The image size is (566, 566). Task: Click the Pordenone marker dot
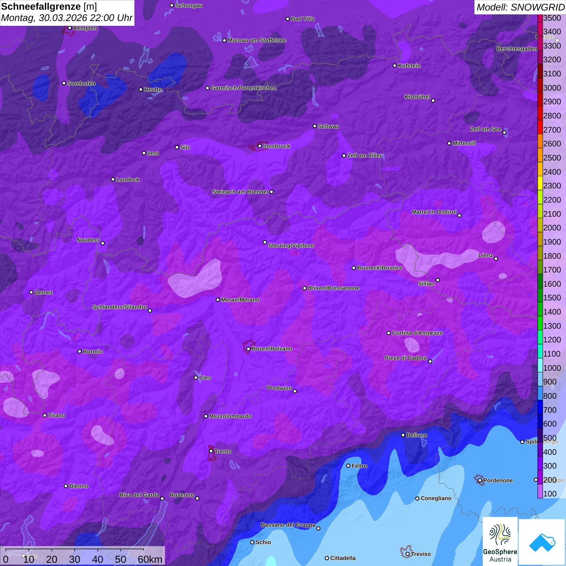point(480,480)
